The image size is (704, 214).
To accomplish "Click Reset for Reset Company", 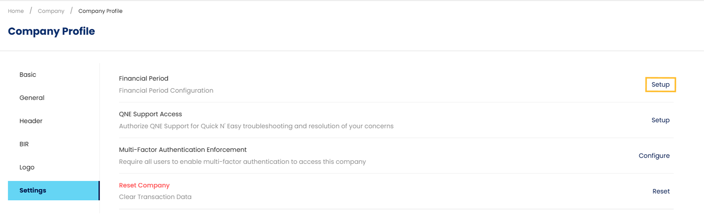I will tap(661, 191).
